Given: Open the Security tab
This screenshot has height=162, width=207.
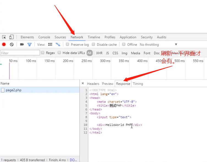Looking at the screenshot, I should point(147,37).
